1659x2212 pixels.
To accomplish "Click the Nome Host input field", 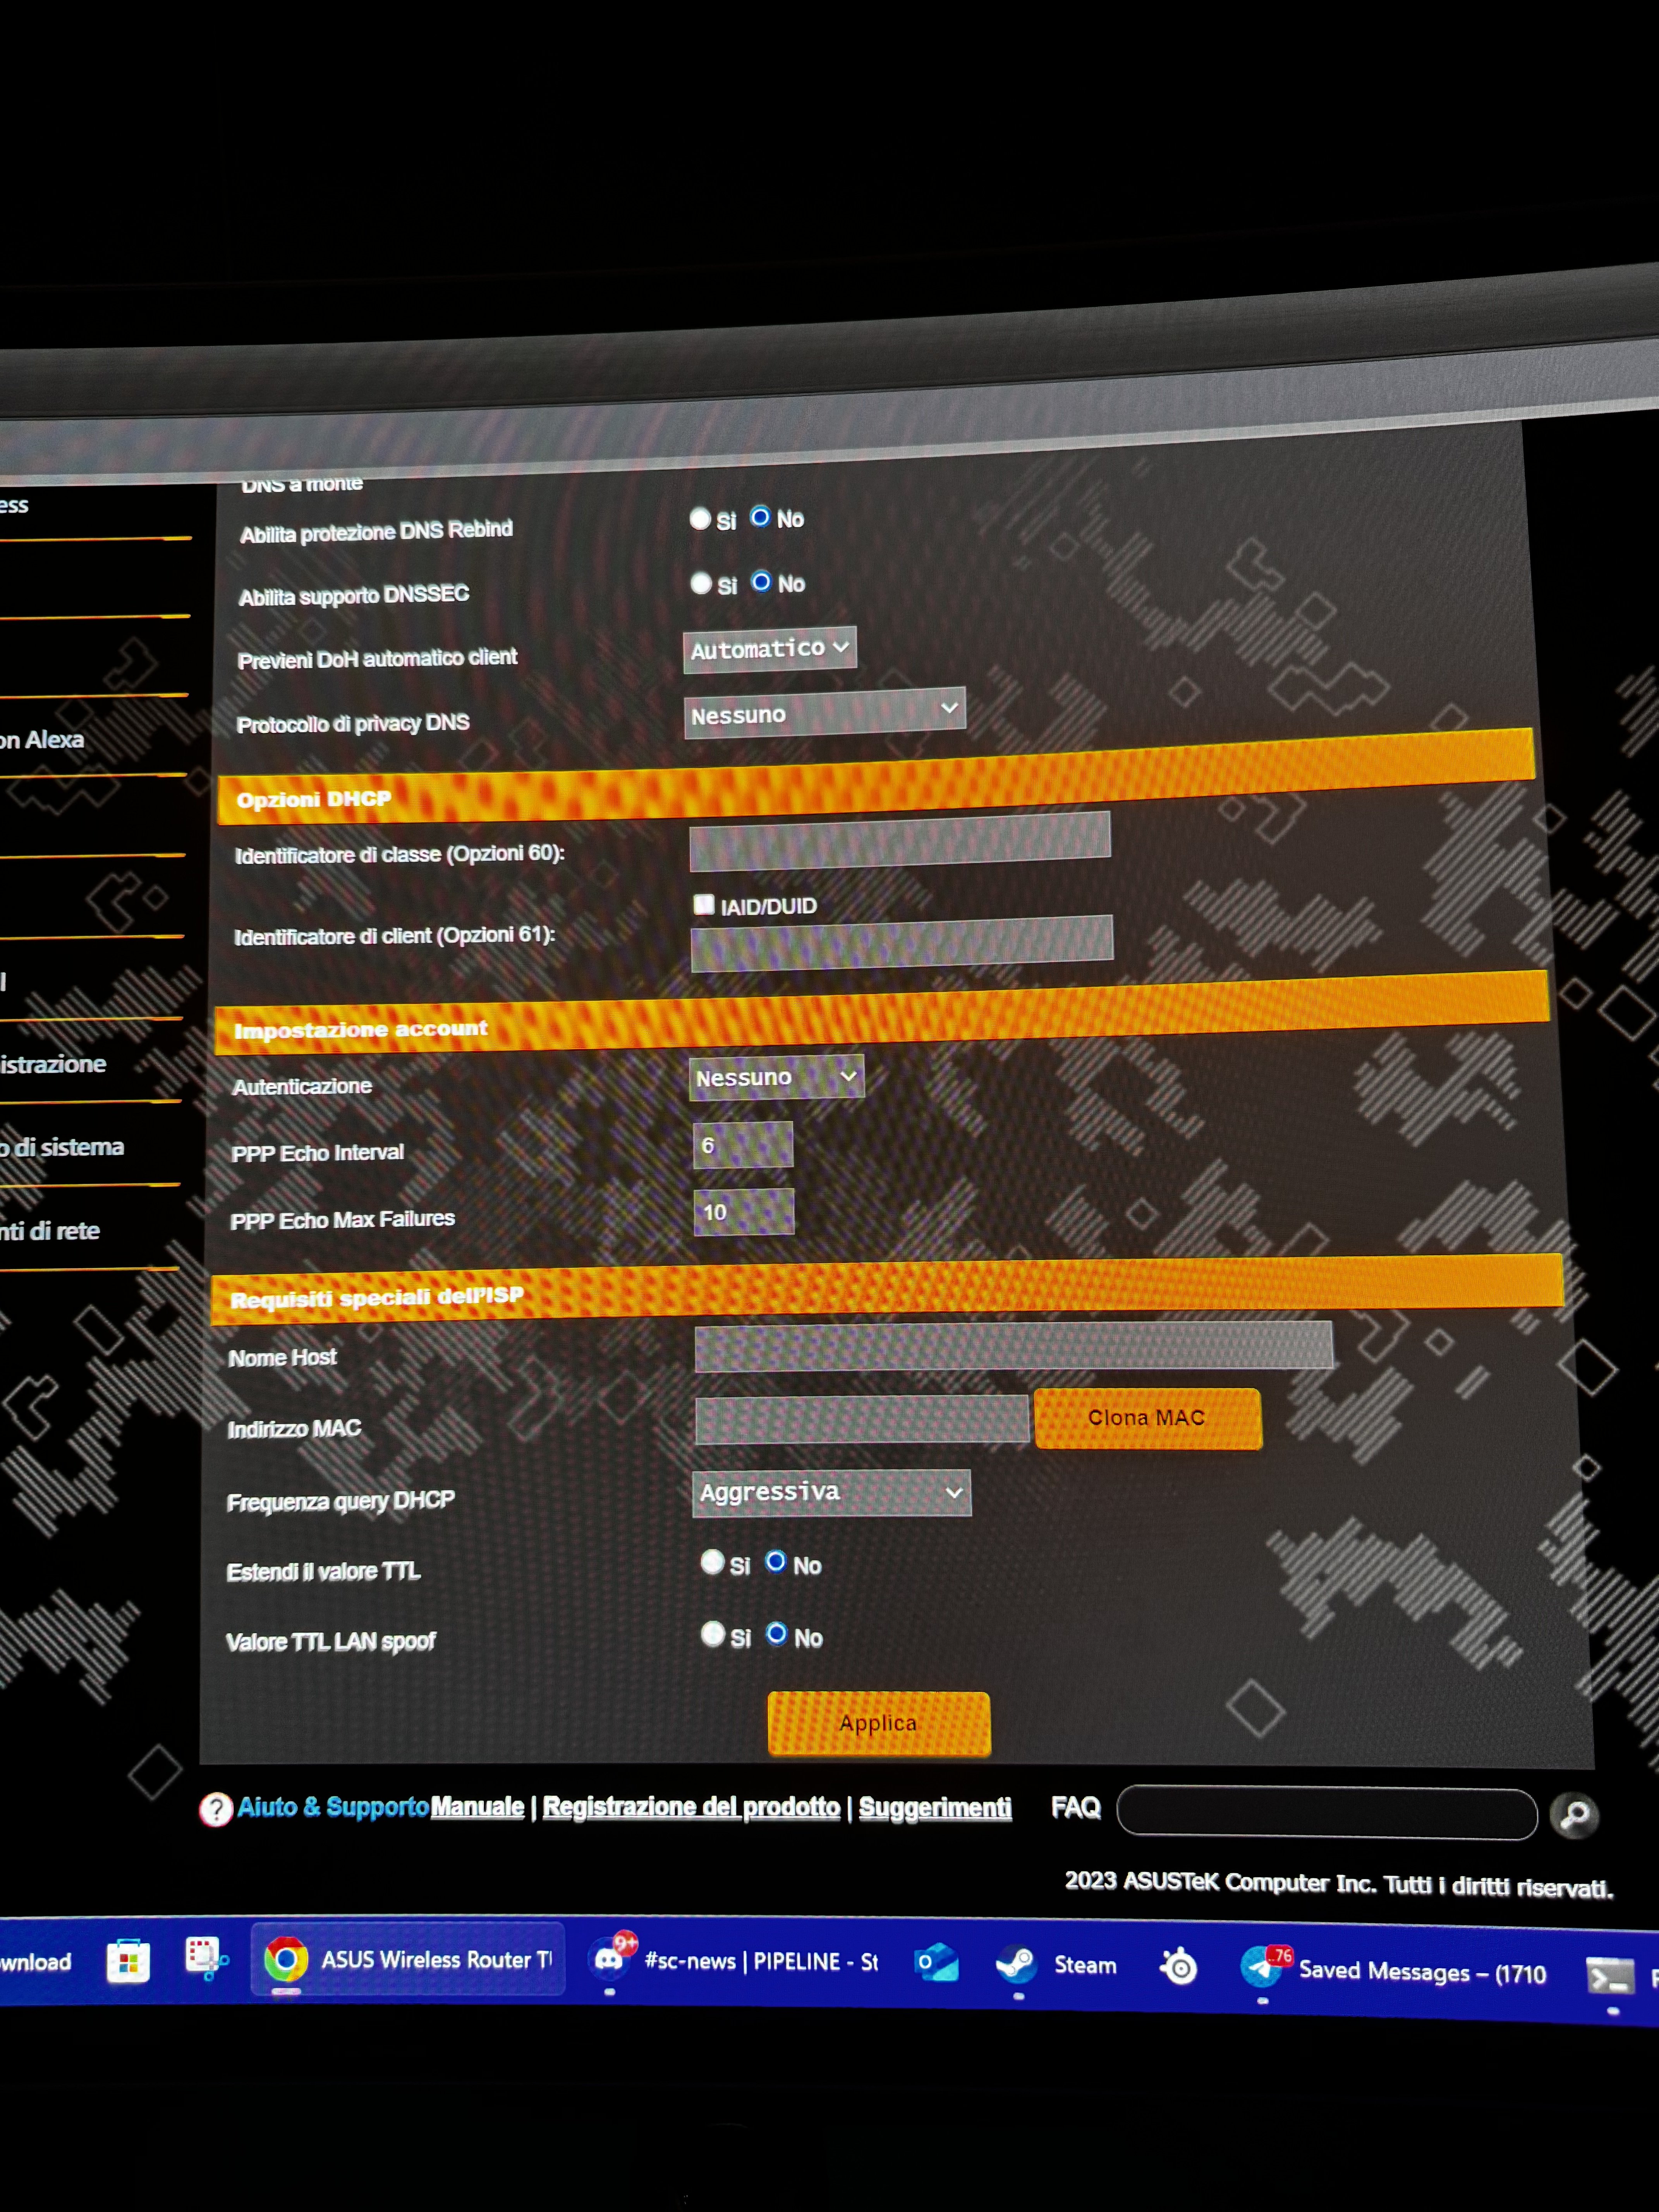I will [x=1013, y=1346].
